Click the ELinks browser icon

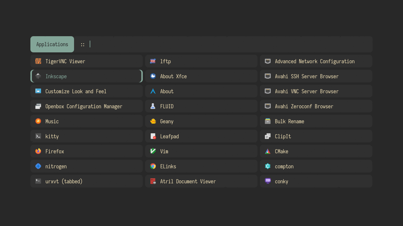tap(153, 166)
